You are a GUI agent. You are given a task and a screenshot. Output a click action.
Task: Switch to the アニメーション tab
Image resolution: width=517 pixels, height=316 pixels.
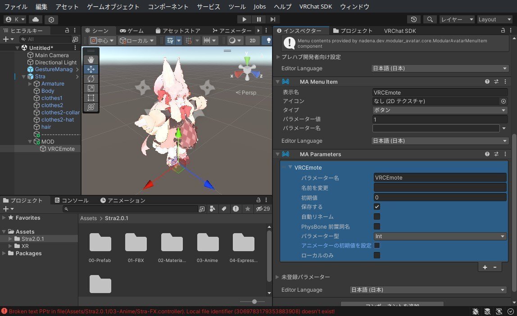coord(122,200)
